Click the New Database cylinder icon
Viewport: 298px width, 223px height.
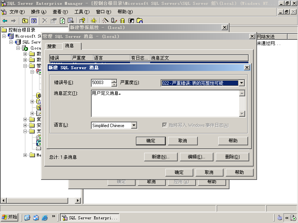tap(123, 21)
